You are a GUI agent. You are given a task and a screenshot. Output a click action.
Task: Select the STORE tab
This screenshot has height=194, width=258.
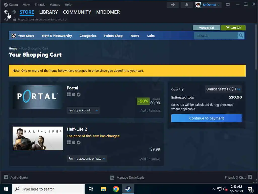pyautogui.click(x=27, y=12)
